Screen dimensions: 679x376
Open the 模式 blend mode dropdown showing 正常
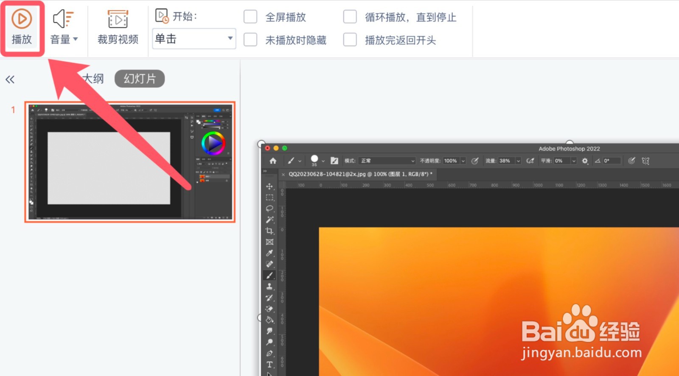pyautogui.click(x=387, y=161)
